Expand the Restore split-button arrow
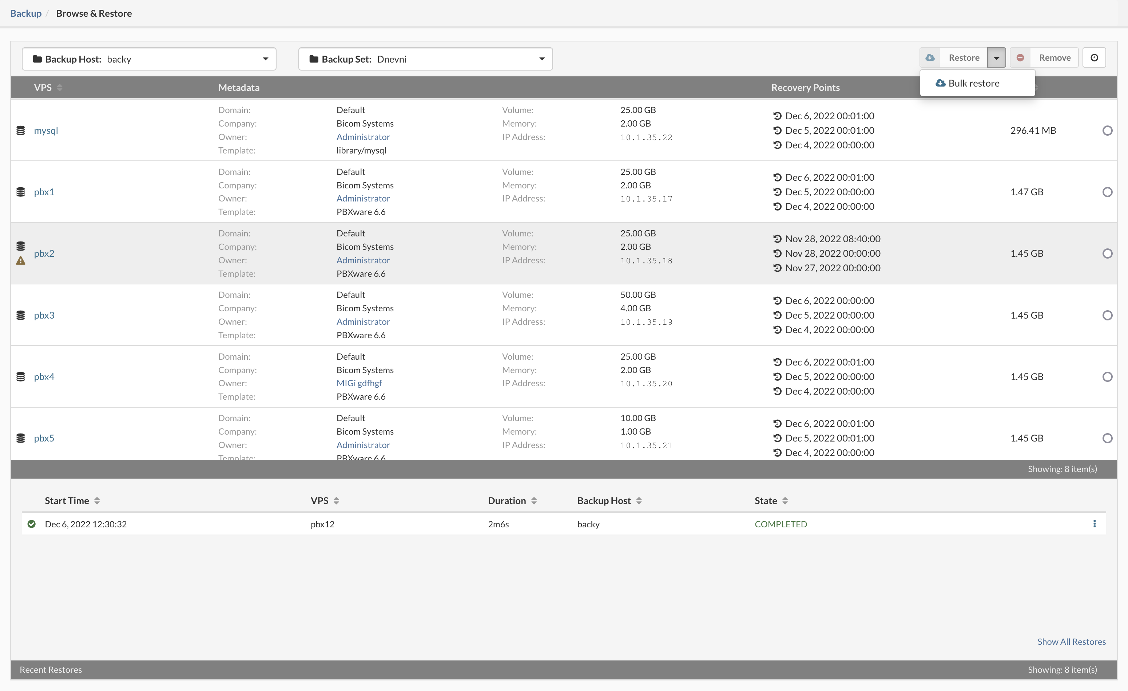 [x=997, y=57]
